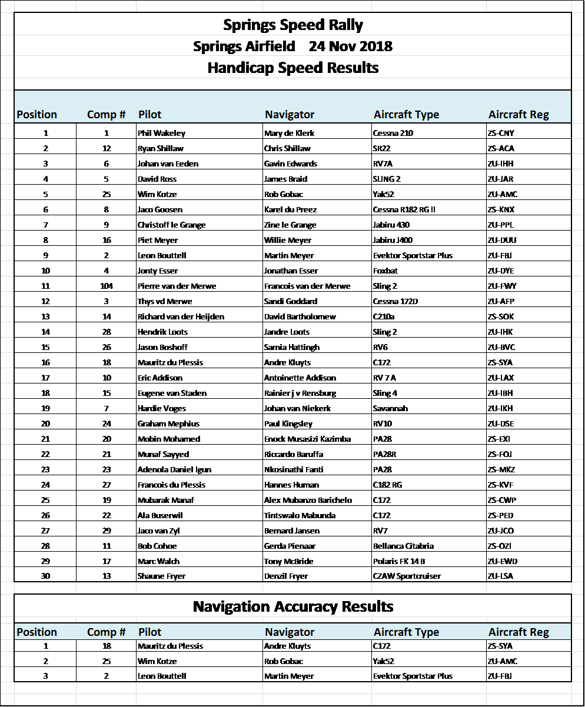Select the Springs Airfield date subtitle line
The height and width of the screenshot is (707, 585).
coord(292,46)
